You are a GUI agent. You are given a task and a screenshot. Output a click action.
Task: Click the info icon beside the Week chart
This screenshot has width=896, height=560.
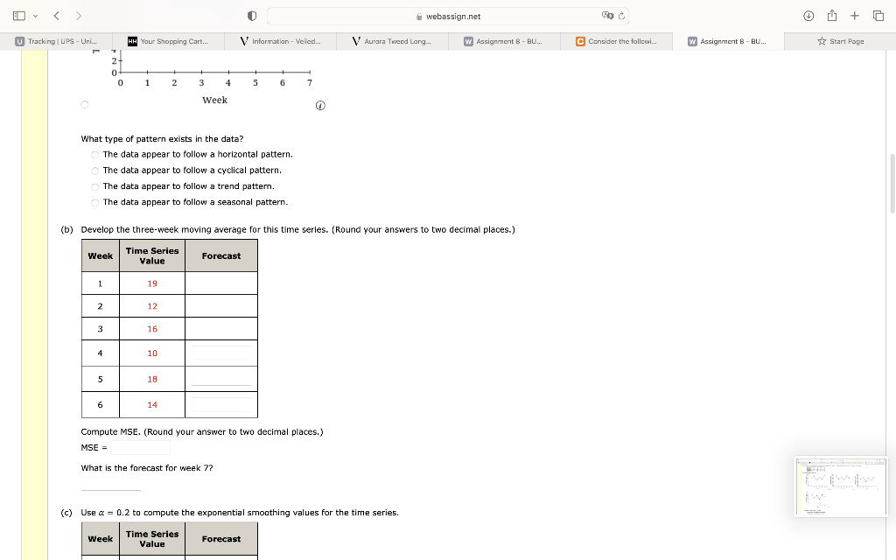click(319, 105)
